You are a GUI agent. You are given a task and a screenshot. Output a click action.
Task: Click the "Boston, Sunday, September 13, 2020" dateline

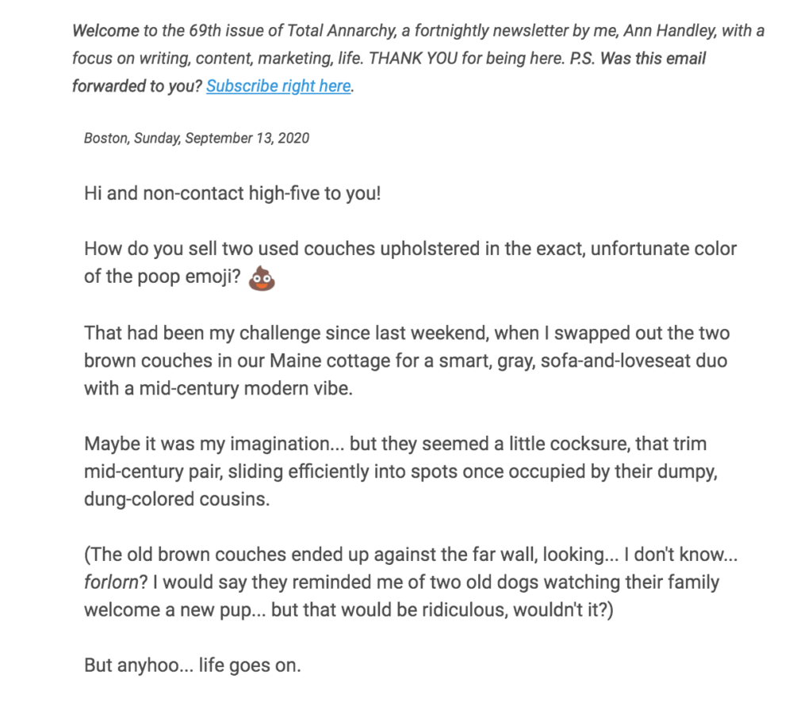point(197,138)
